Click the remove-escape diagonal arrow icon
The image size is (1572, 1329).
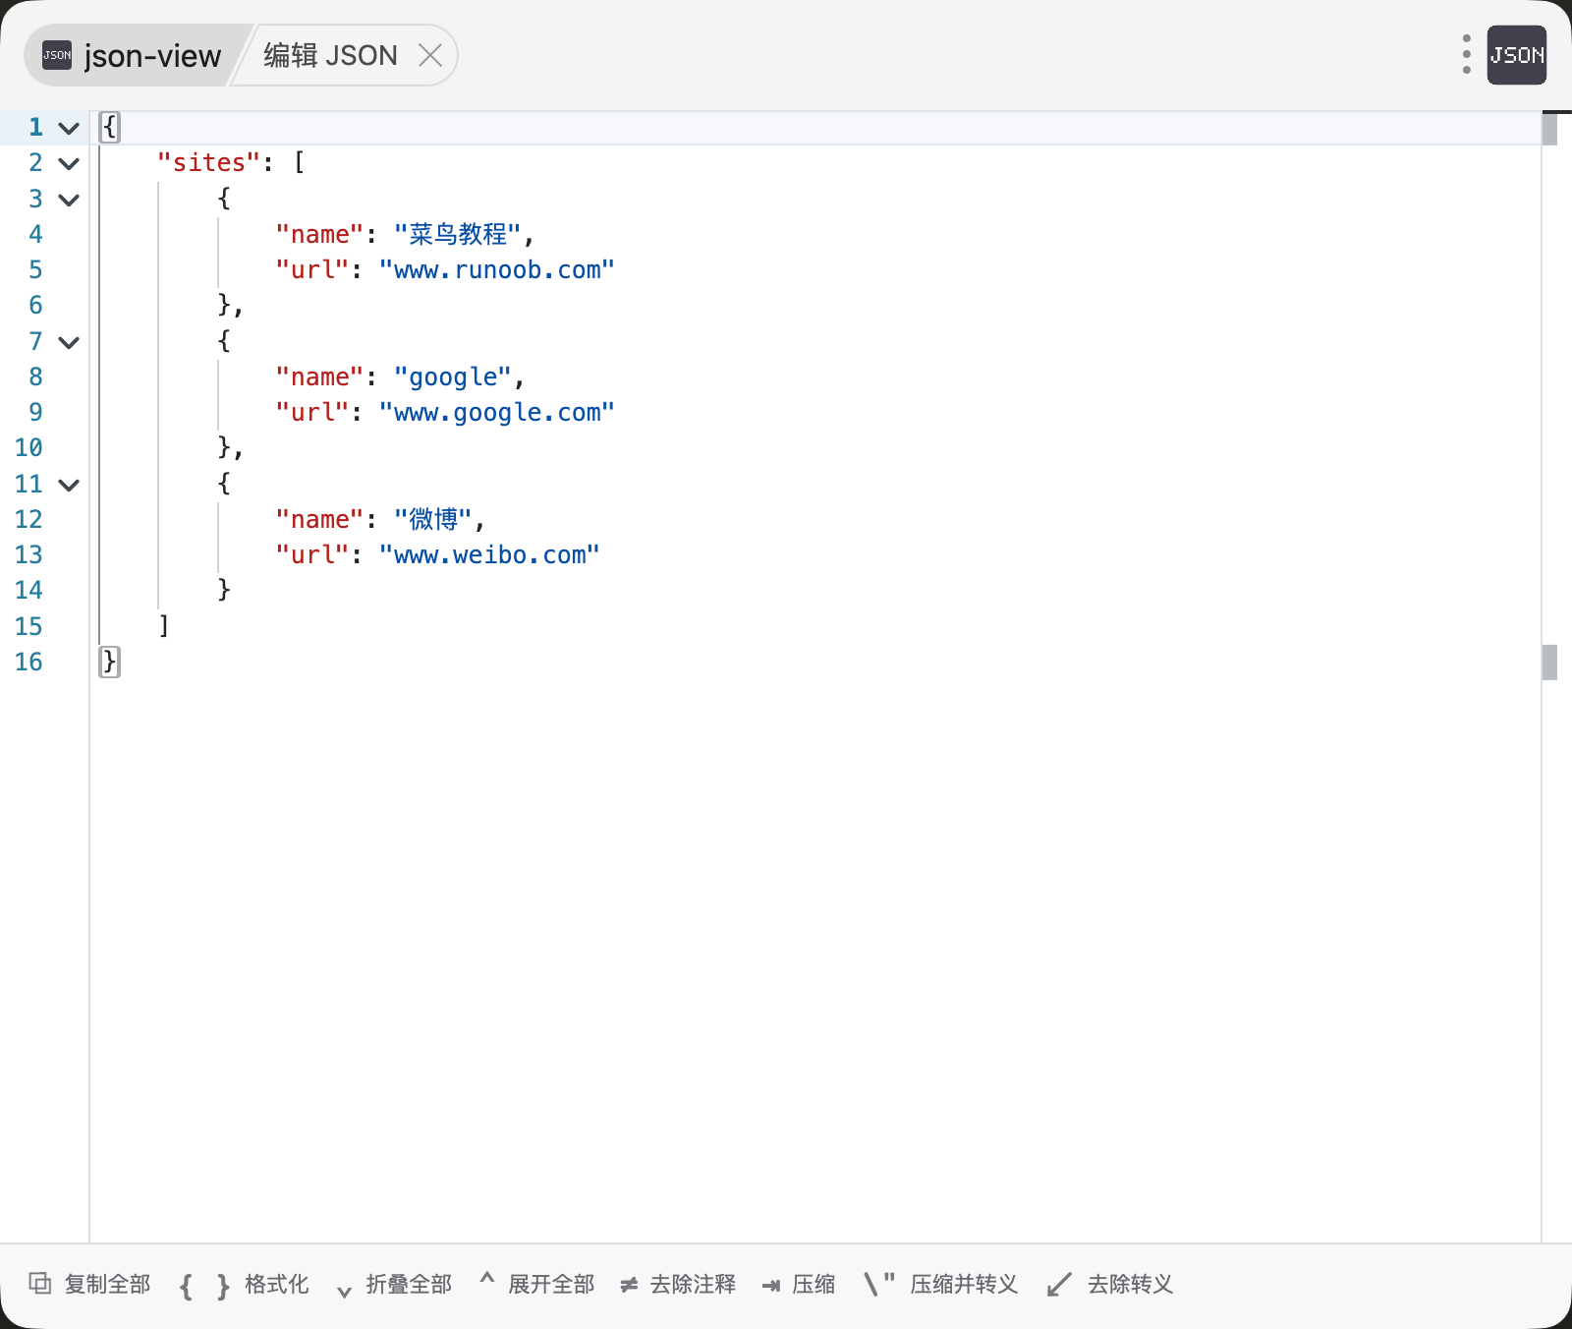tap(1059, 1284)
